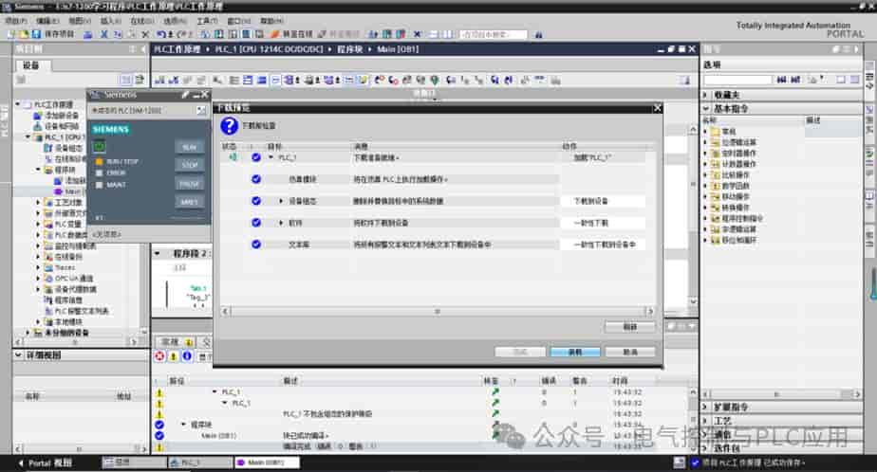Toggle warning messages filter in Info pane
This screenshot has height=472, width=877.
pos(174,355)
